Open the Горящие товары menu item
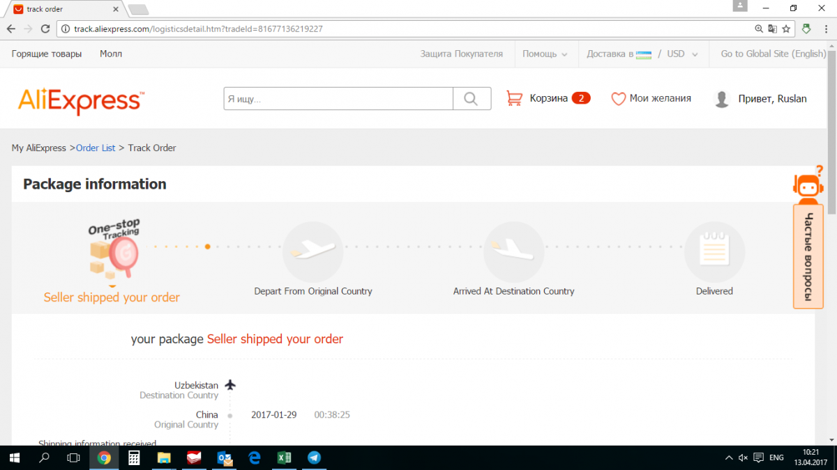The width and height of the screenshot is (837, 470). 47,54
